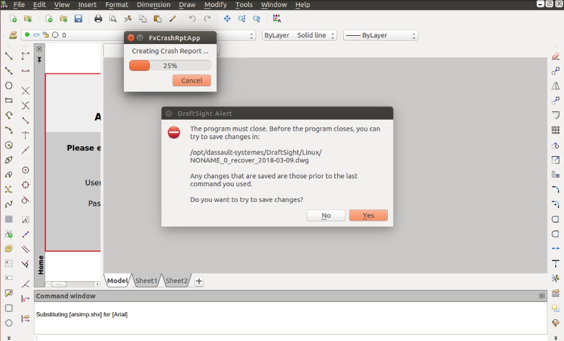Open Print Preview with the magnifier-page icon

[x=113, y=19]
